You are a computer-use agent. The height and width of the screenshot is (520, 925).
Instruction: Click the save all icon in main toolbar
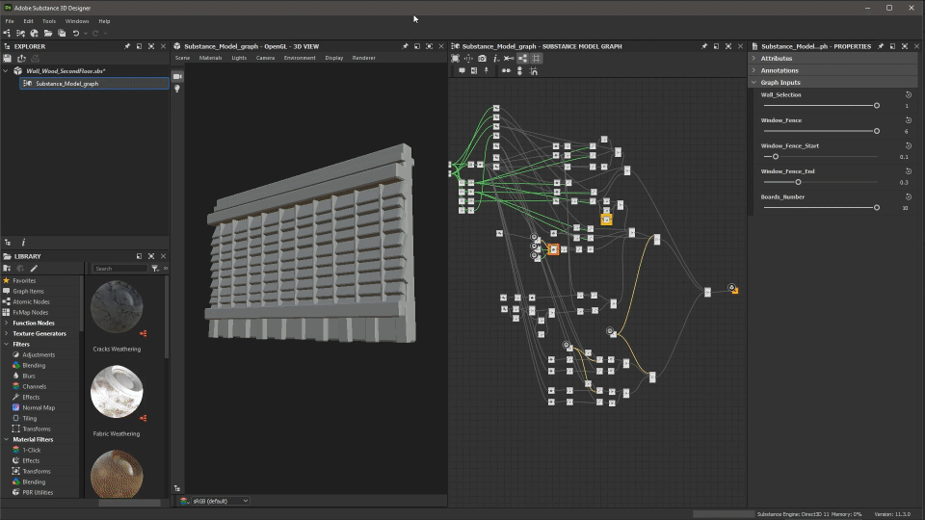62,34
